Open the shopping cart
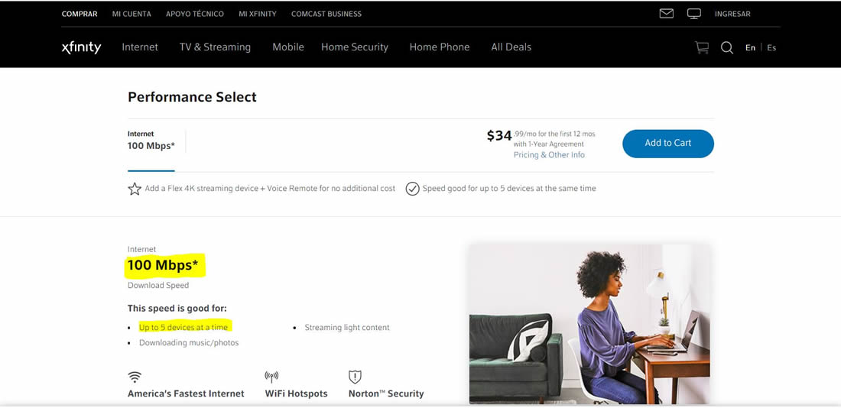The width and height of the screenshot is (841, 408). [x=702, y=47]
